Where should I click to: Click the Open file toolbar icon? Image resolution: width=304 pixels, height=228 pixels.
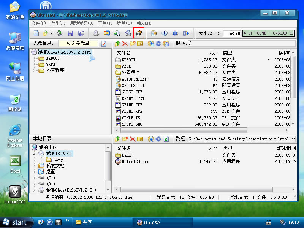click(x=45, y=33)
